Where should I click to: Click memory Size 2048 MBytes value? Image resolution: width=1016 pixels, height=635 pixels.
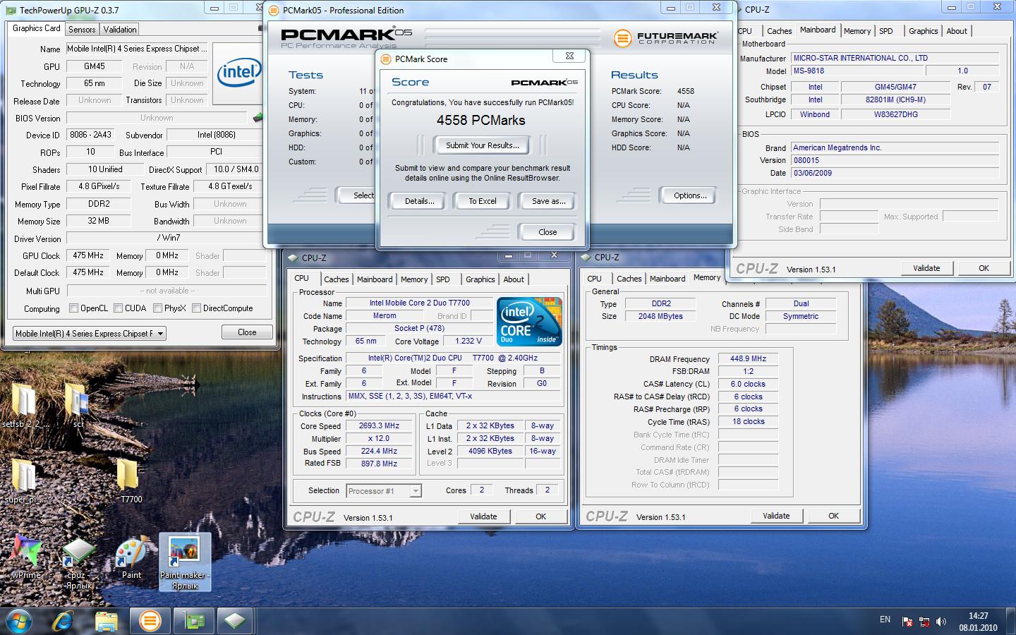[x=661, y=316]
